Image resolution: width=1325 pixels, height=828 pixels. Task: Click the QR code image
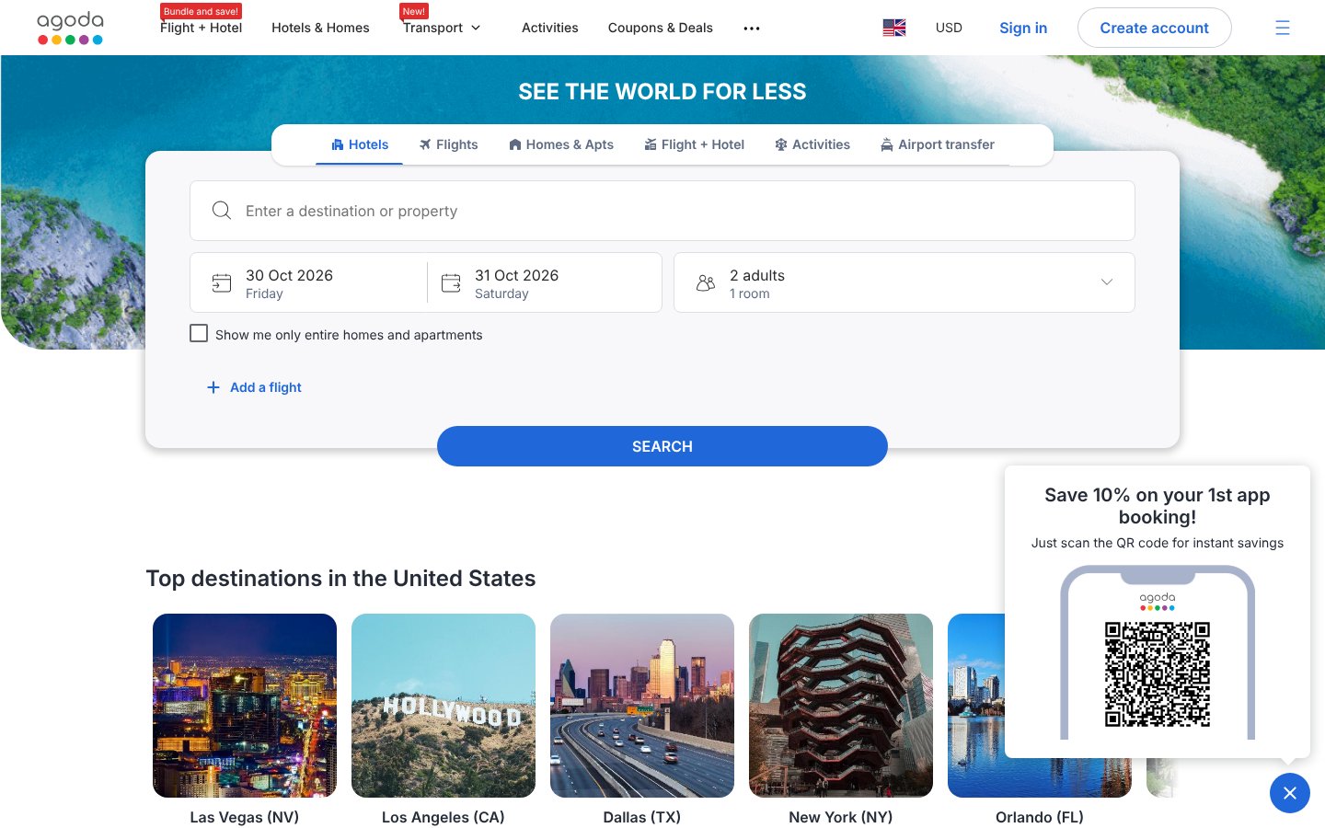tap(1157, 674)
